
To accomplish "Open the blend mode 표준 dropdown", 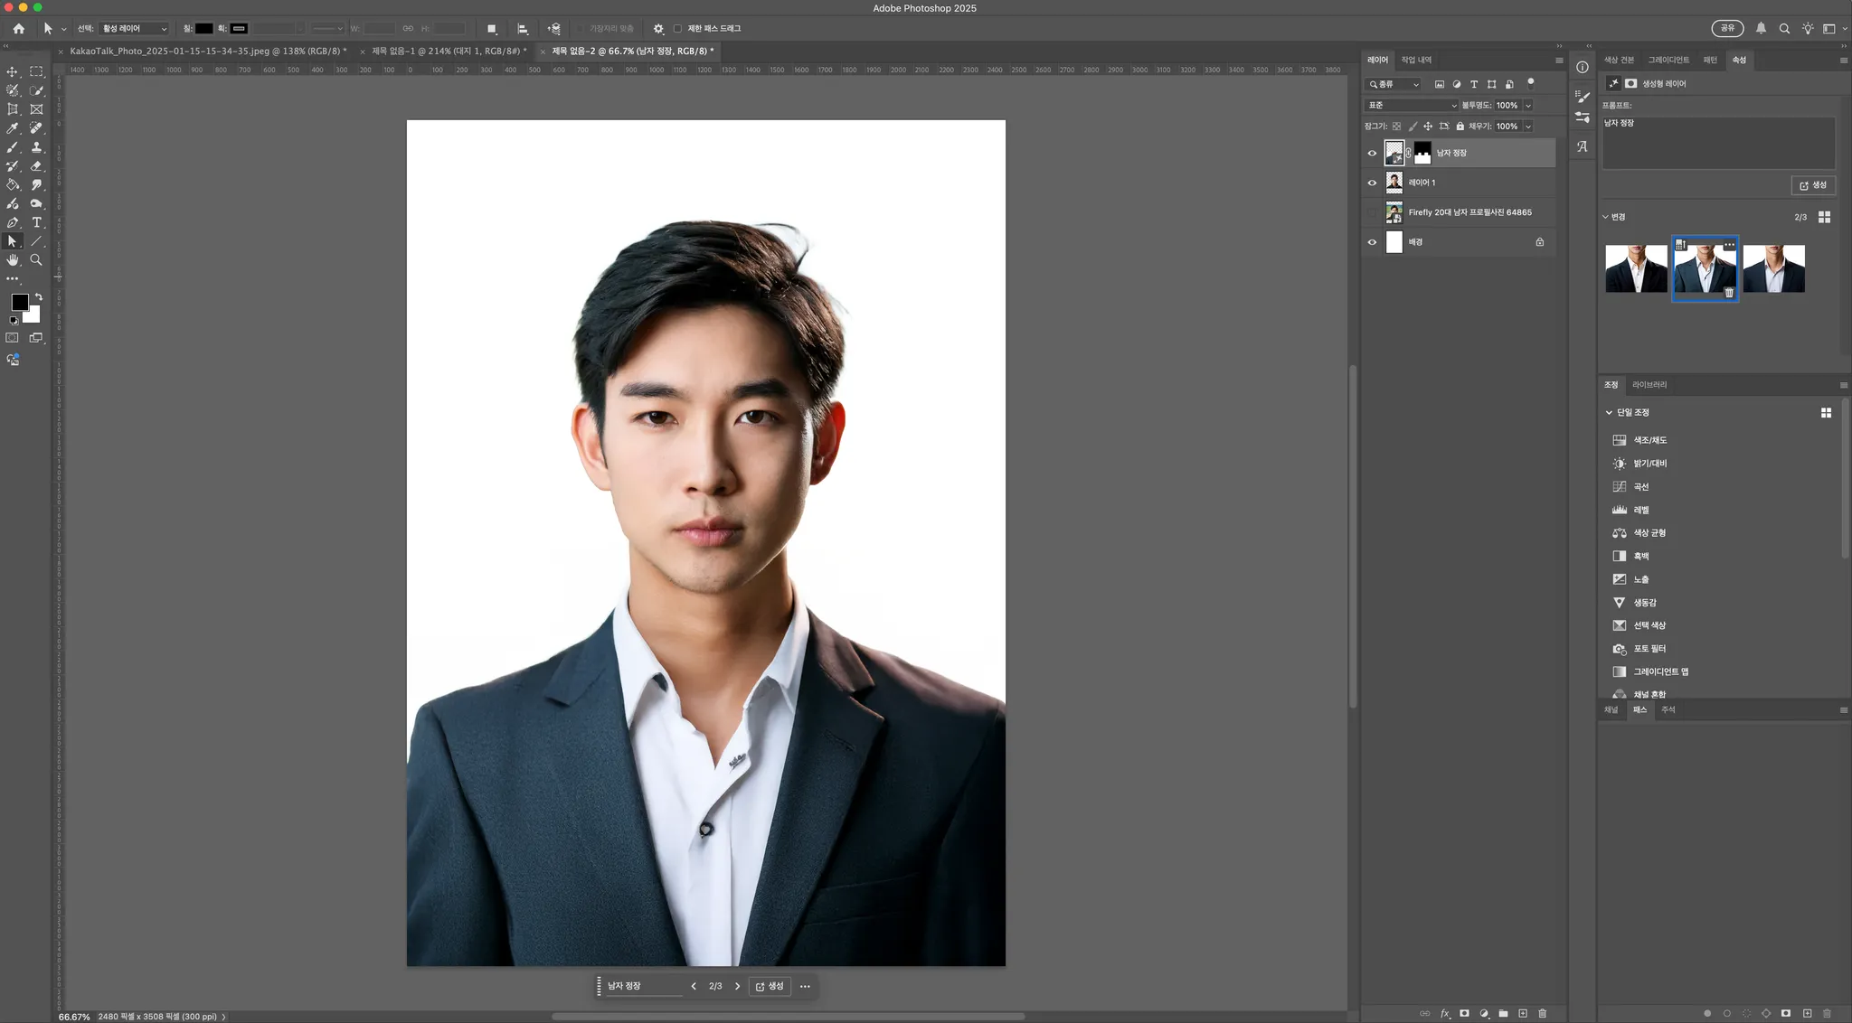I will click(1411, 105).
